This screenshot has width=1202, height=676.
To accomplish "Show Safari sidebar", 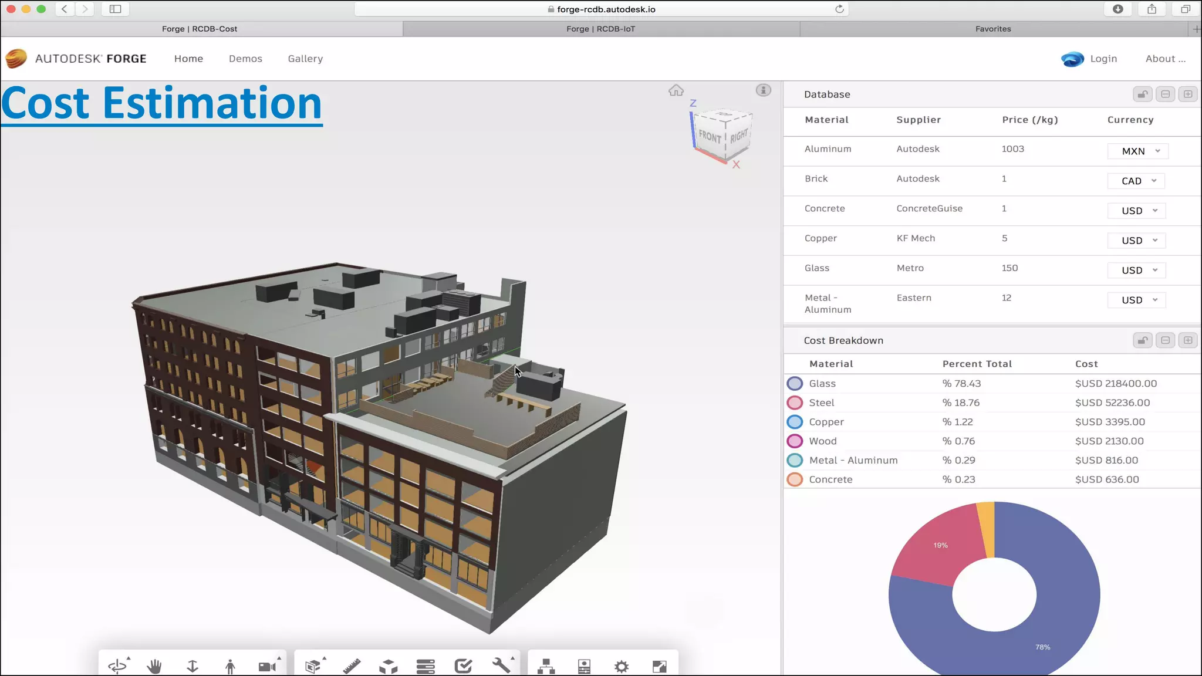I will pyautogui.click(x=115, y=9).
